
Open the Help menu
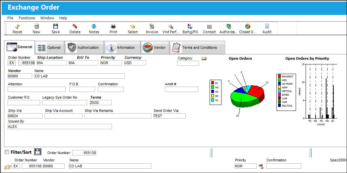tap(63, 18)
